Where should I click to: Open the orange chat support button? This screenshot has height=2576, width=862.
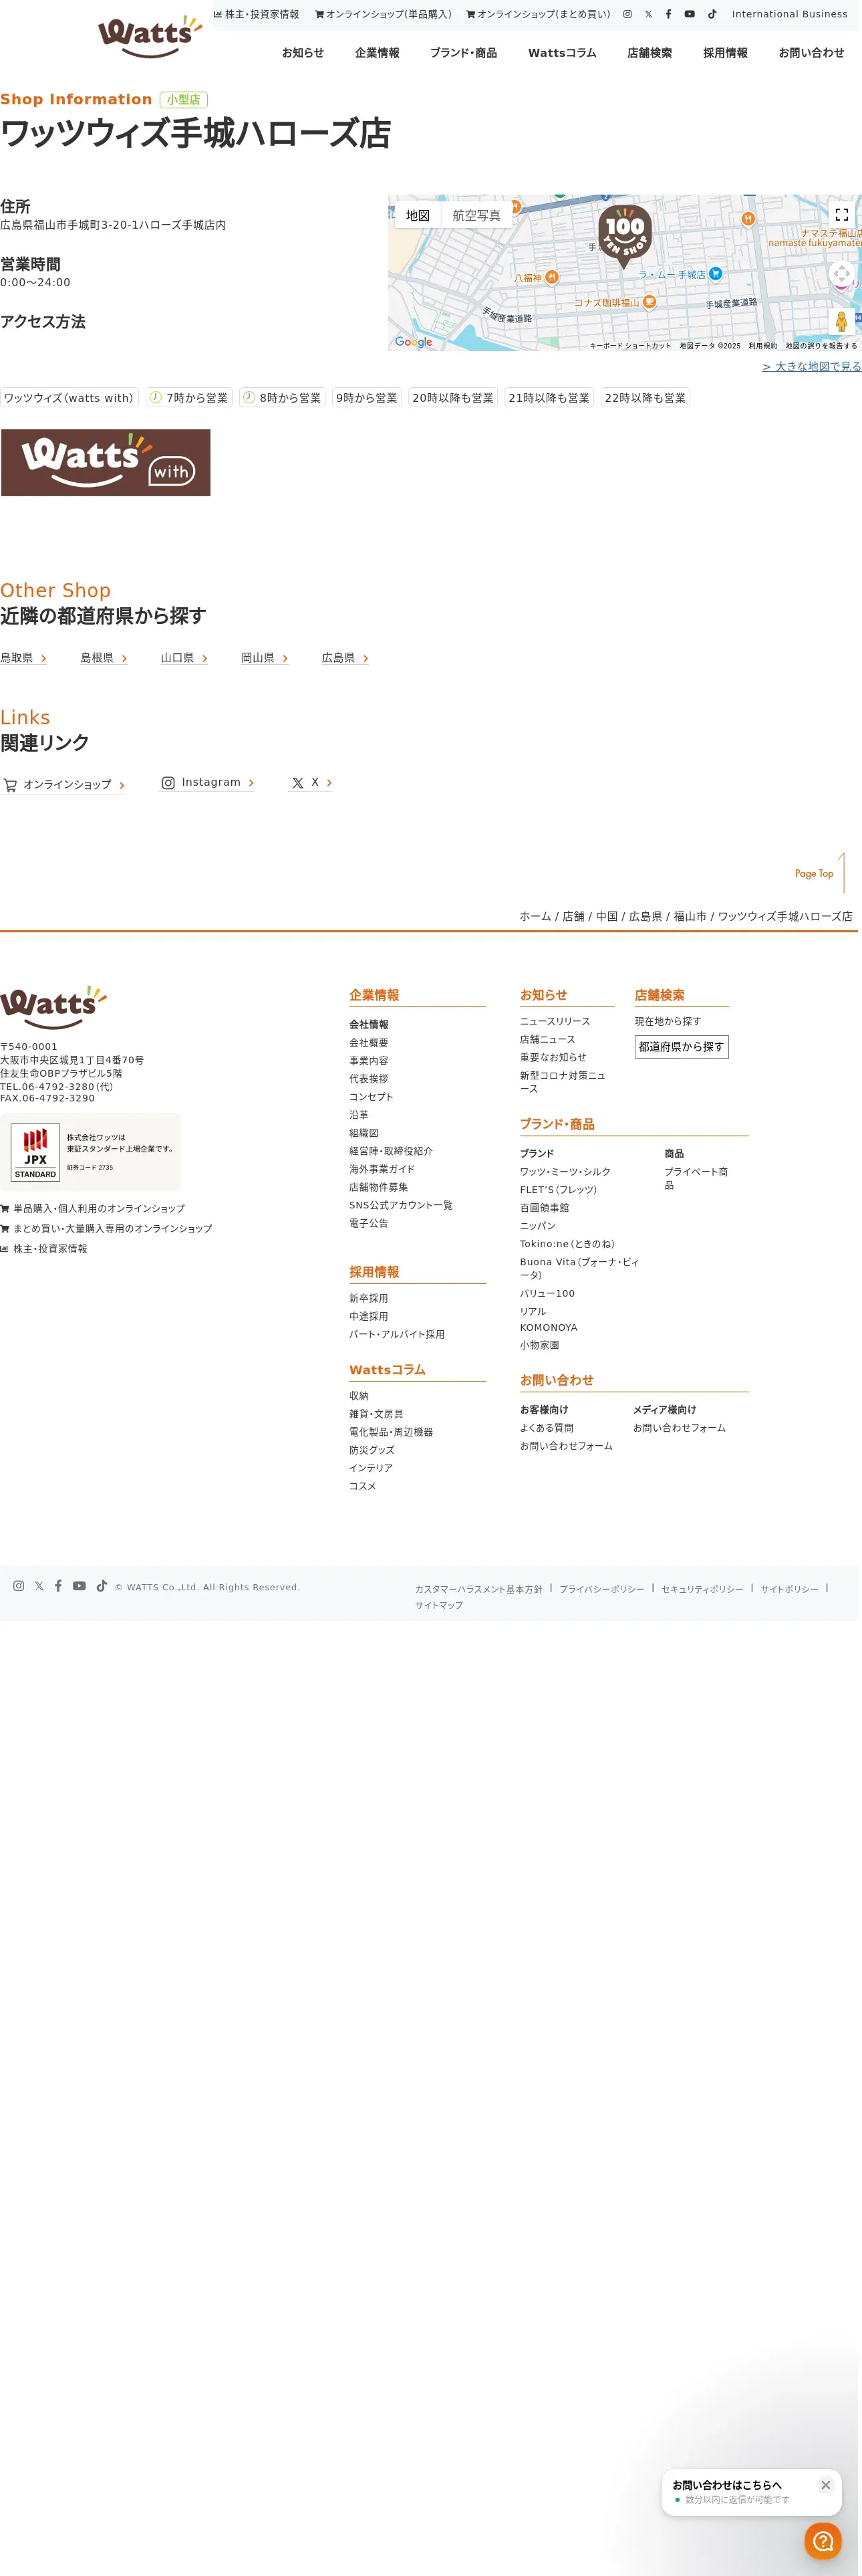pos(823,2541)
